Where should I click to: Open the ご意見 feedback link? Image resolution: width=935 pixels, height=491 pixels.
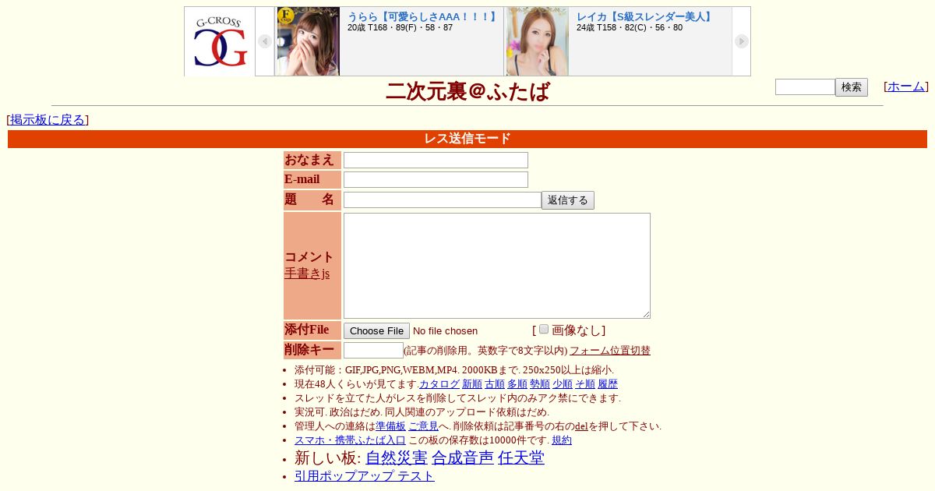[x=423, y=426]
